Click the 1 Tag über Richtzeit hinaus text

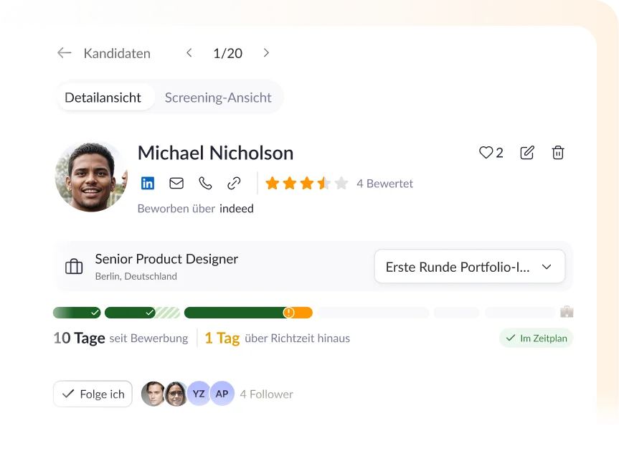pos(277,338)
